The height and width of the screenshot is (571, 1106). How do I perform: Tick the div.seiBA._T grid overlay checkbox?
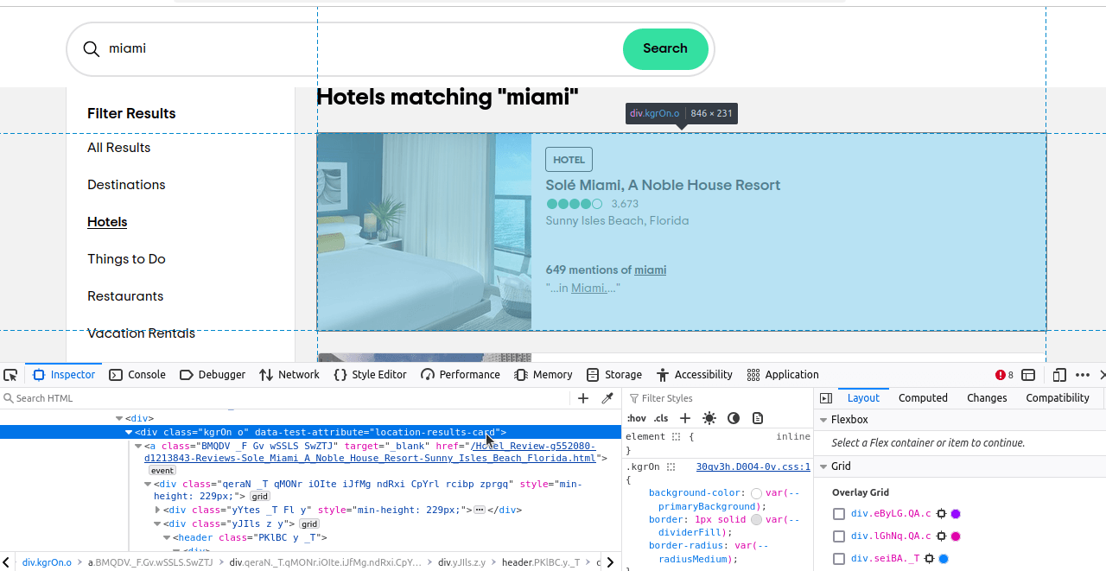click(839, 559)
